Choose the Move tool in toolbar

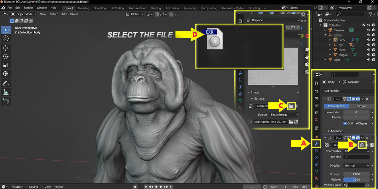pyautogui.click(x=6, y=48)
